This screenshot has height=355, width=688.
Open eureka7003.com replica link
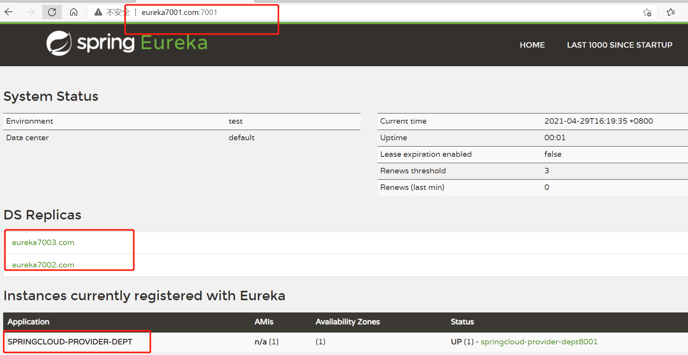[43, 242]
